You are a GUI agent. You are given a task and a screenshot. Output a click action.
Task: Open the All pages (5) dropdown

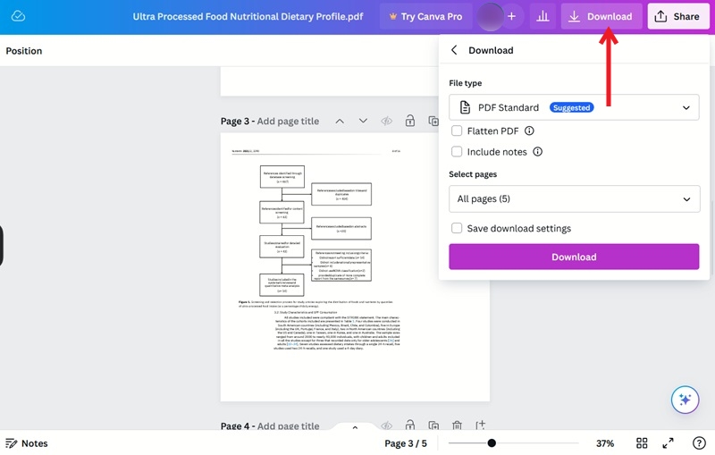[574, 198]
